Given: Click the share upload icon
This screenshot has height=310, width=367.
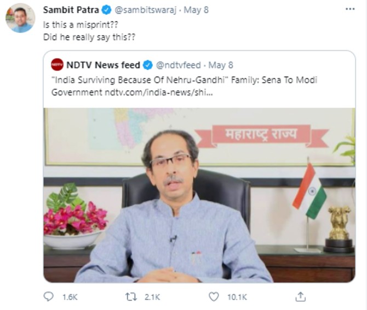Looking at the screenshot, I should 300,297.
